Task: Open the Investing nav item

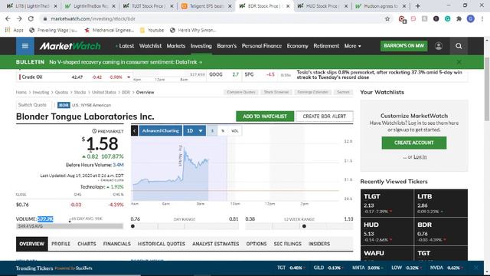Action: pyautogui.click(x=201, y=46)
